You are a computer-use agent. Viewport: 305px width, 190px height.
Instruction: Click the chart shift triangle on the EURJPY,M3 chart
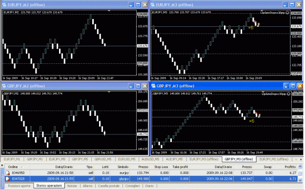(x=262, y=11)
